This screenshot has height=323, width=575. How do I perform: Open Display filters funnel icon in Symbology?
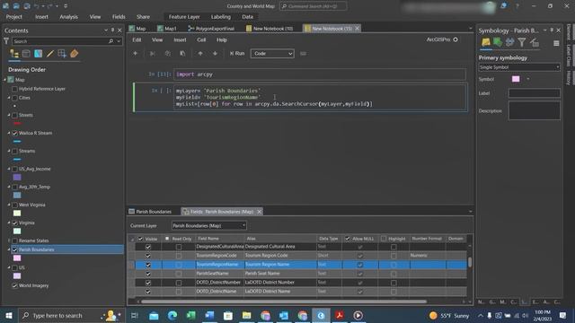(522, 42)
